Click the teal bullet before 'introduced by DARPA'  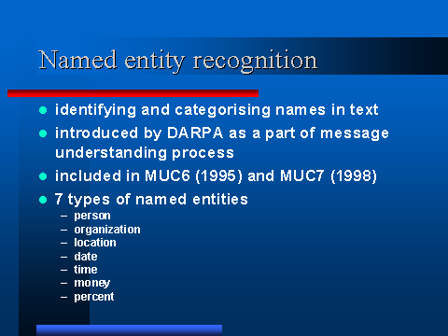pos(43,133)
